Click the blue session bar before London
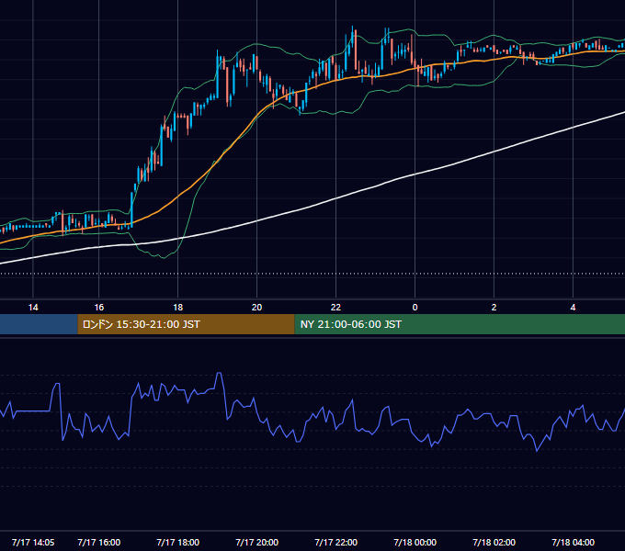This screenshot has width=625, height=551. pyautogui.click(x=39, y=324)
